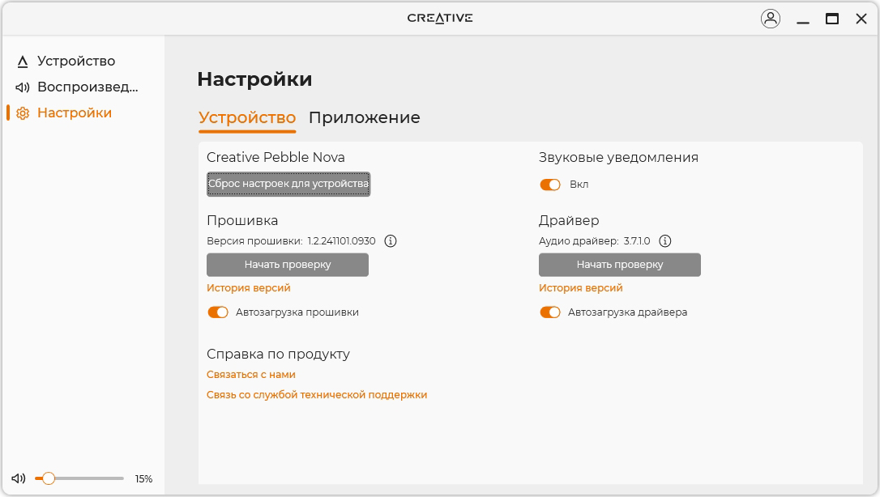Open driver История версий link

click(x=580, y=288)
